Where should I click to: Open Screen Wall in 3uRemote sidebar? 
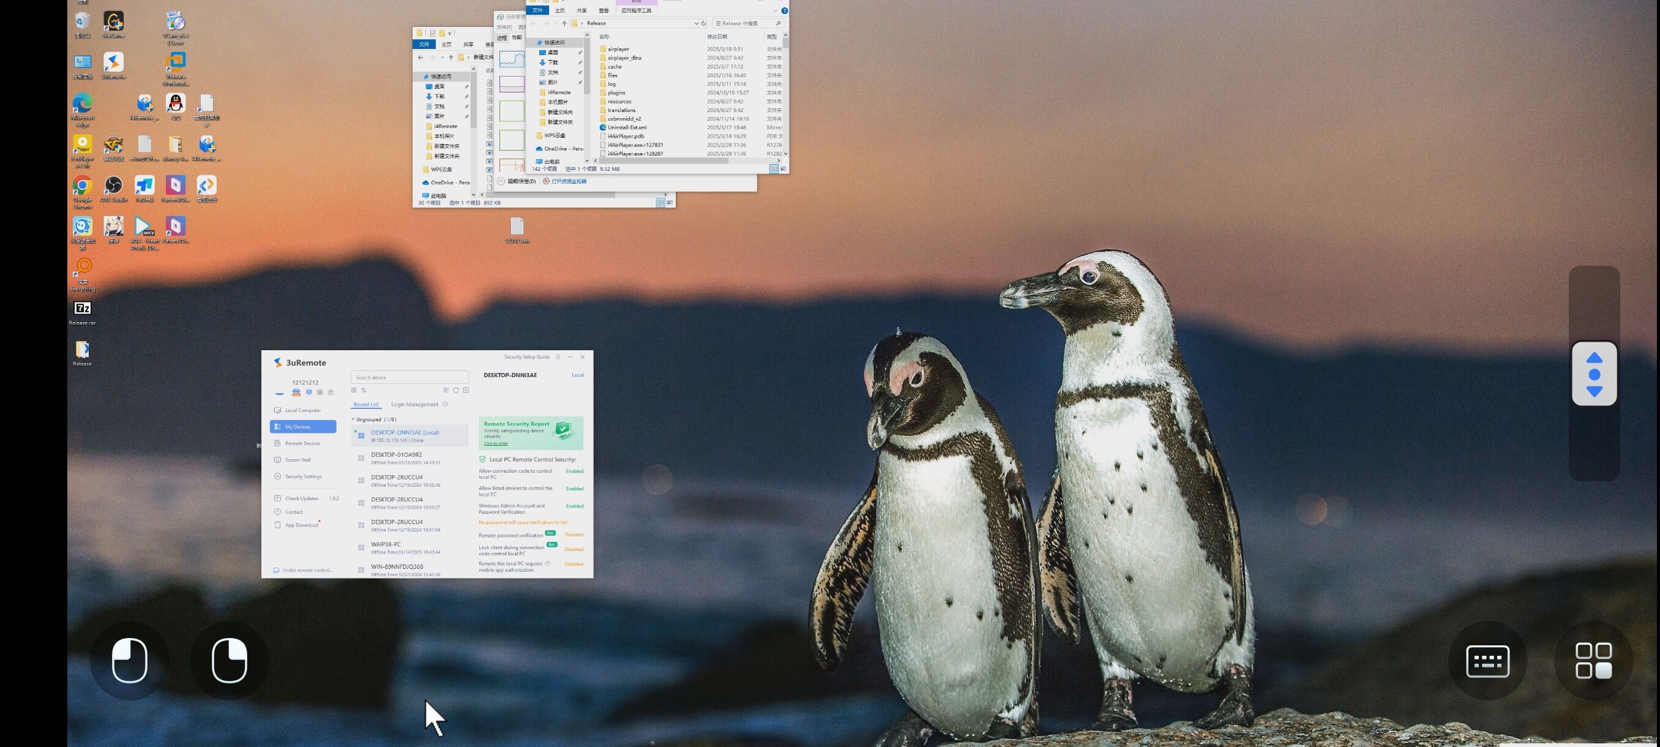303,460
